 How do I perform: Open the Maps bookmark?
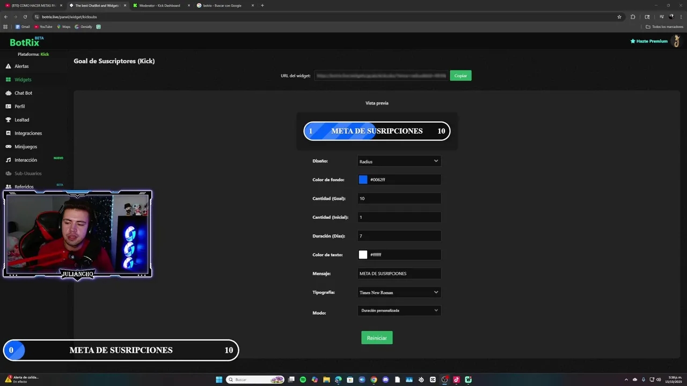tap(64, 27)
